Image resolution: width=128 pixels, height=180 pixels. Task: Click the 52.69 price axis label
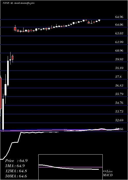click(119, 120)
